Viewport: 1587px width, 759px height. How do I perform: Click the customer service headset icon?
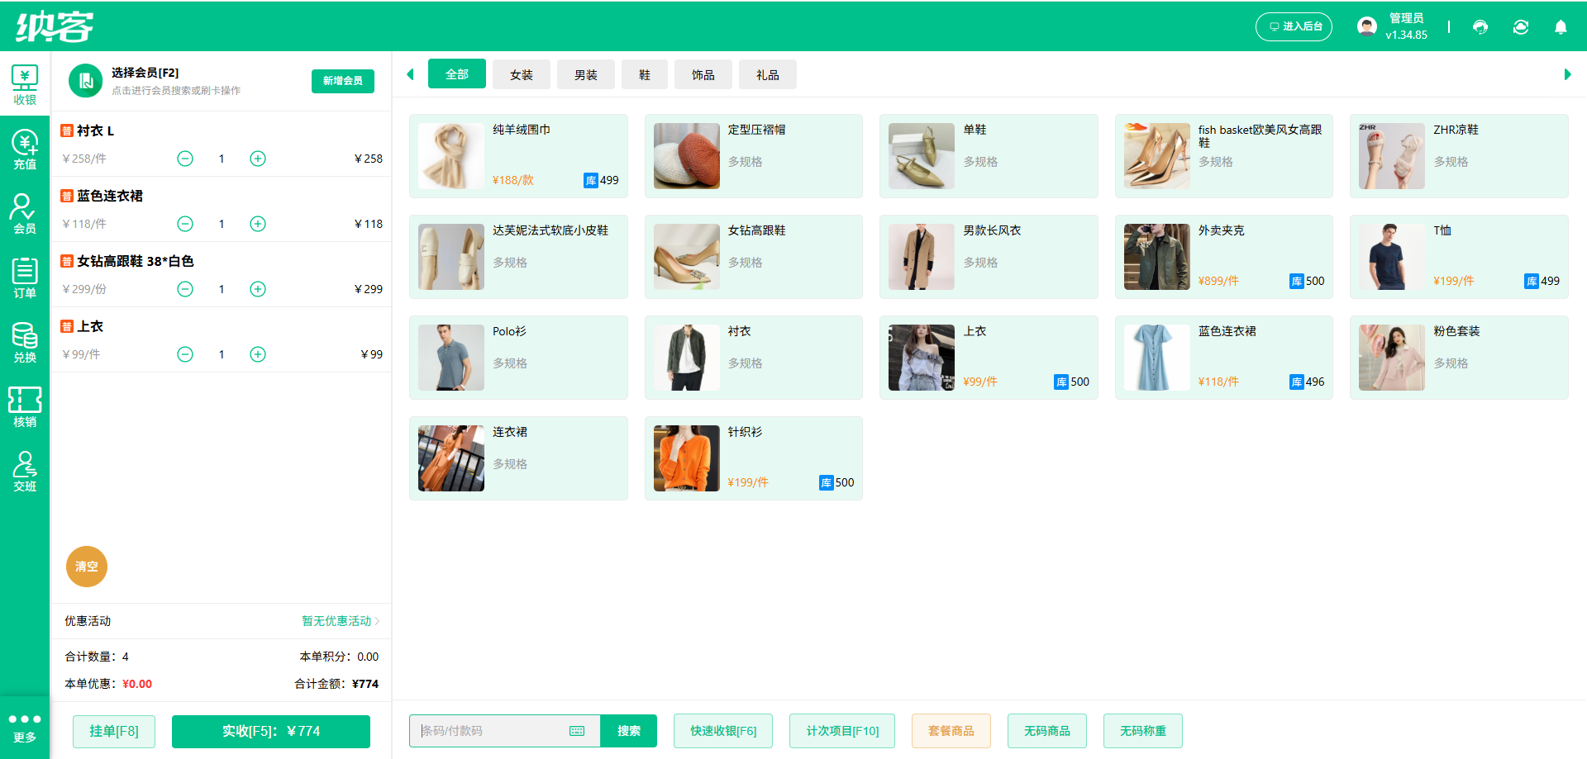pos(1480,27)
